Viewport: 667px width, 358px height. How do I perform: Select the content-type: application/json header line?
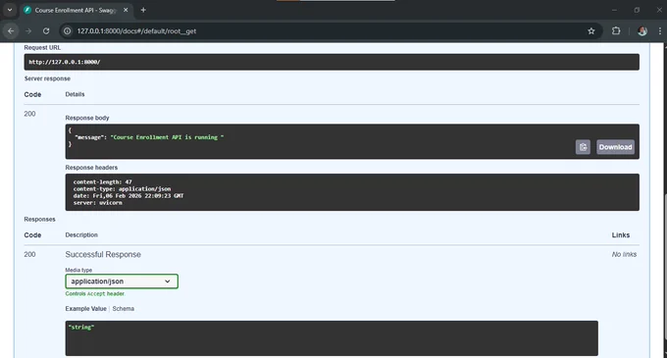point(122,188)
